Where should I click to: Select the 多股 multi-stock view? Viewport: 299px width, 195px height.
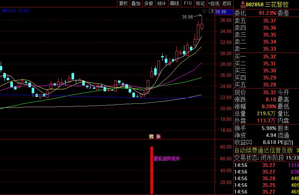(x=149, y=3)
